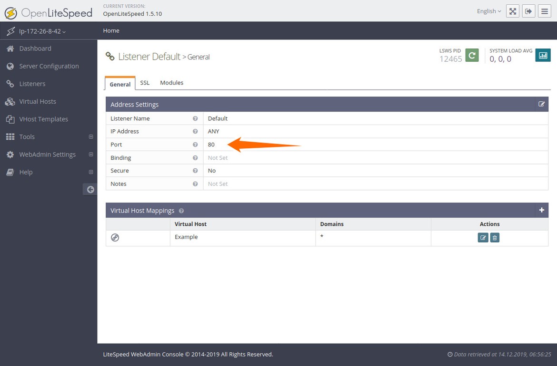Switch to the General tab
The image size is (557, 366).
(120, 84)
